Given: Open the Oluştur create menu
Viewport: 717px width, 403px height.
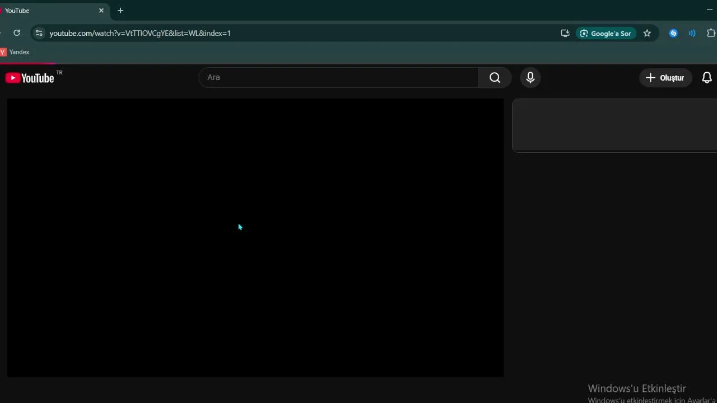Looking at the screenshot, I should 665,78.
